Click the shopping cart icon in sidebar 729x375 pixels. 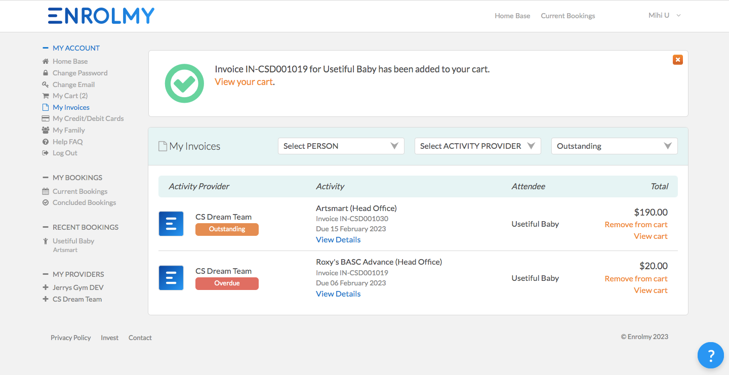click(x=46, y=96)
